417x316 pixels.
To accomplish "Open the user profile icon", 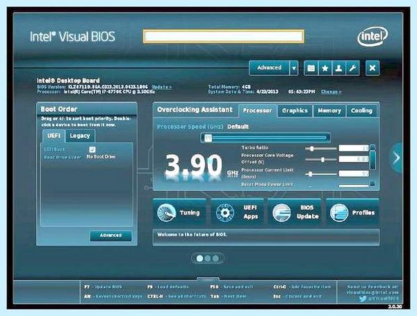I will 338,68.
